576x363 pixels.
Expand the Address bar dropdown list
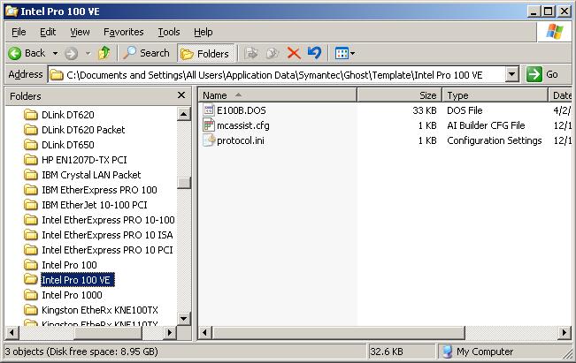(512, 74)
